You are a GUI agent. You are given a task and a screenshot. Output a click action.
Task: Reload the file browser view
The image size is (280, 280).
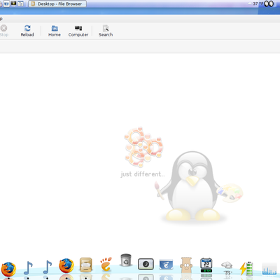pos(27,31)
